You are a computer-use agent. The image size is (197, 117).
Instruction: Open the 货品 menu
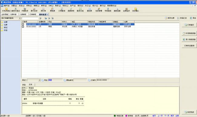[22, 6]
